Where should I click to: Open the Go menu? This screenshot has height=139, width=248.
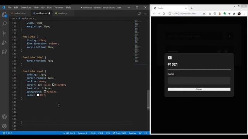coord(43,7)
